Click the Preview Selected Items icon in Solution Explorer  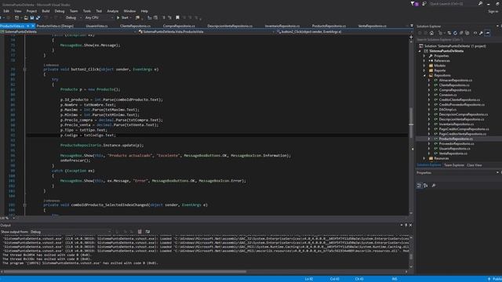coord(487,33)
